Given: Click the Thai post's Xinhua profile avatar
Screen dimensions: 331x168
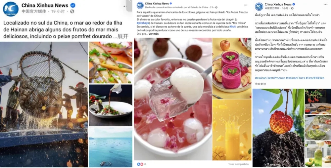Looking at the screenshot, I should click(259, 6).
